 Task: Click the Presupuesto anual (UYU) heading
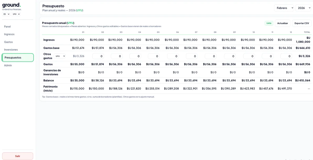(58, 23)
